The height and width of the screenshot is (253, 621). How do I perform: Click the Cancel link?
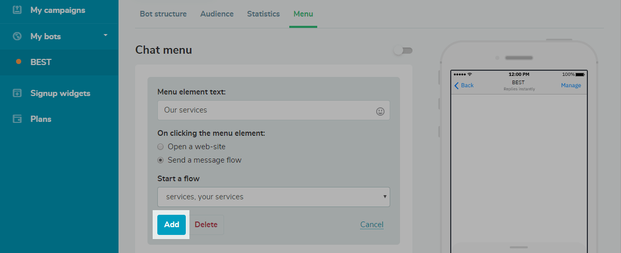point(372,225)
